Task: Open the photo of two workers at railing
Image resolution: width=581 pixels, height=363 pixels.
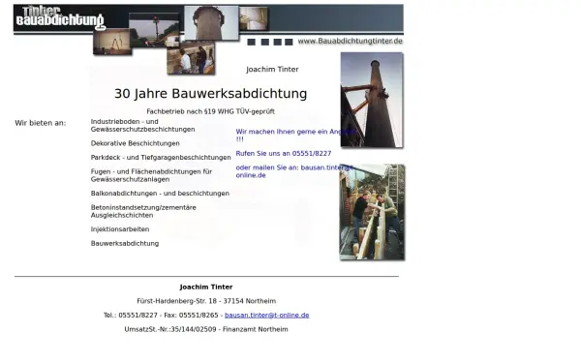Action: tap(372, 212)
